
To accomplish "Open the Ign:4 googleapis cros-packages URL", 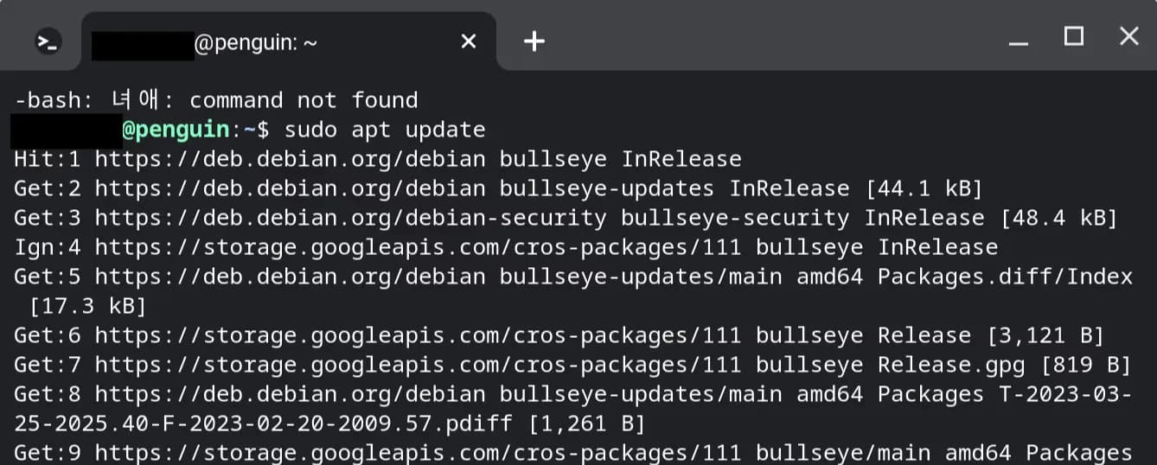I will click(x=418, y=248).
